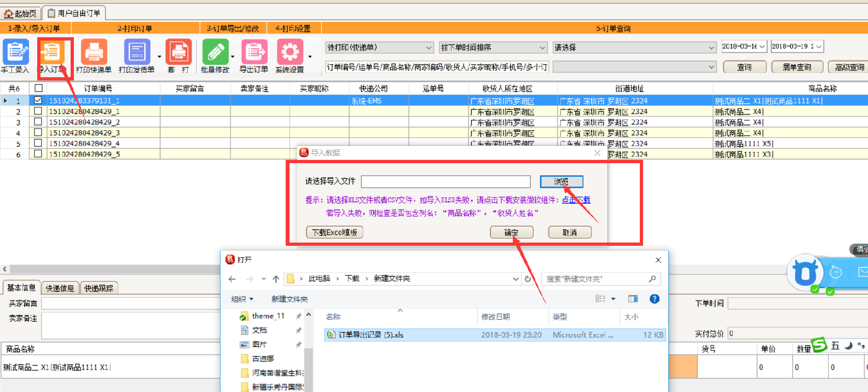The image size is (868, 392).
Task: Click the 点击下载 link
Action: coord(576,200)
